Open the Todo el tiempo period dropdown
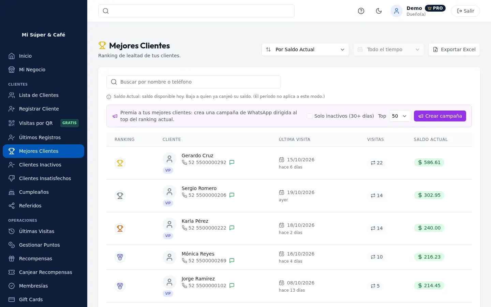The image size is (491, 307). (389, 49)
